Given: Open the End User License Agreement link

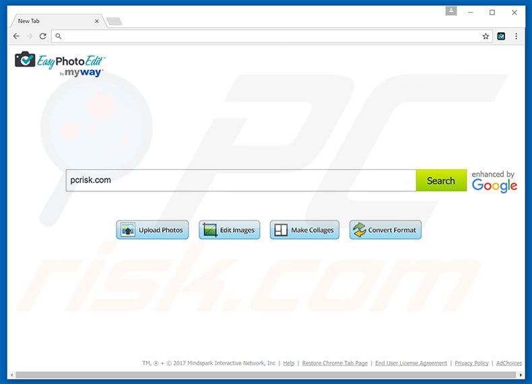Looking at the screenshot, I should coord(411,363).
